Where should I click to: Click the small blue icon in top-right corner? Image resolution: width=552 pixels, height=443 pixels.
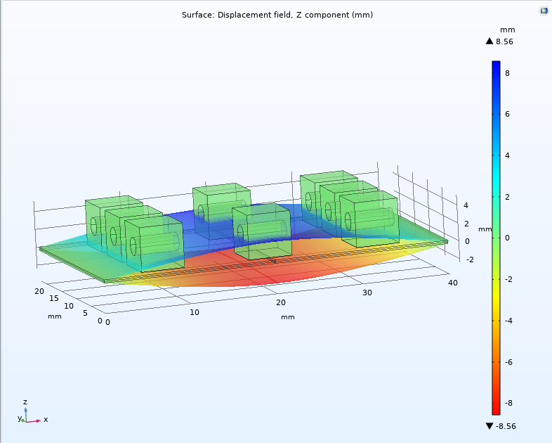click(x=544, y=11)
